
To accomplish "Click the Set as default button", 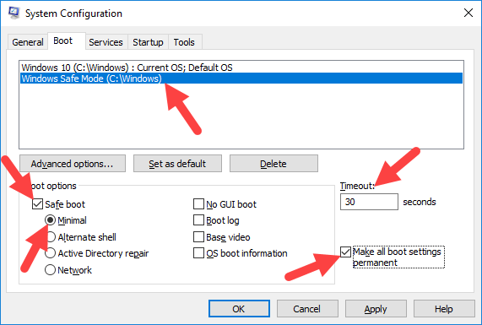I will click(177, 163).
